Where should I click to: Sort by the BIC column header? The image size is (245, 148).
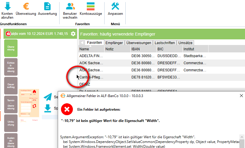169,49
